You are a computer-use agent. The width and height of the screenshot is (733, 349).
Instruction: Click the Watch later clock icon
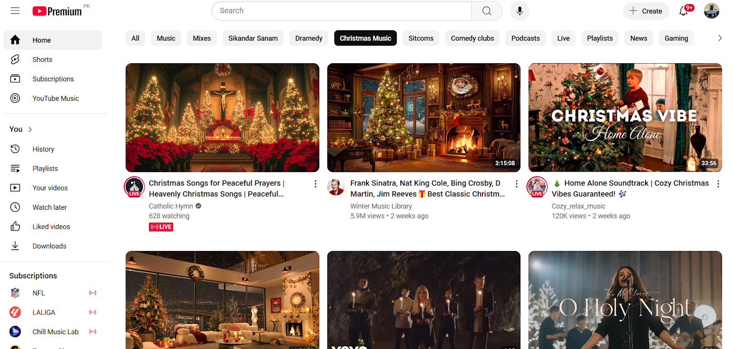click(x=15, y=207)
